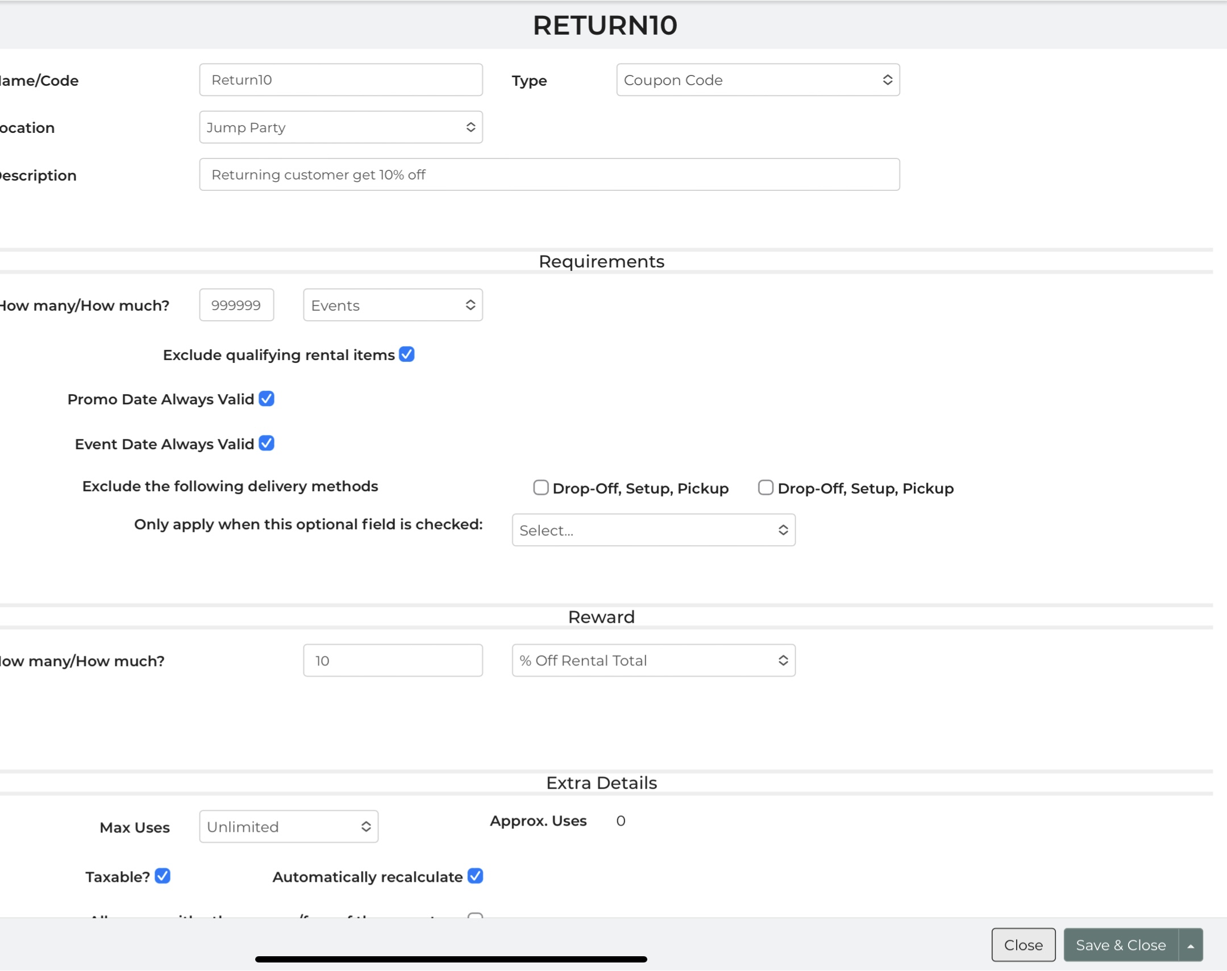The width and height of the screenshot is (1227, 971).
Task: Open the Max Uses Unlimited dropdown
Action: coord(288,827)
